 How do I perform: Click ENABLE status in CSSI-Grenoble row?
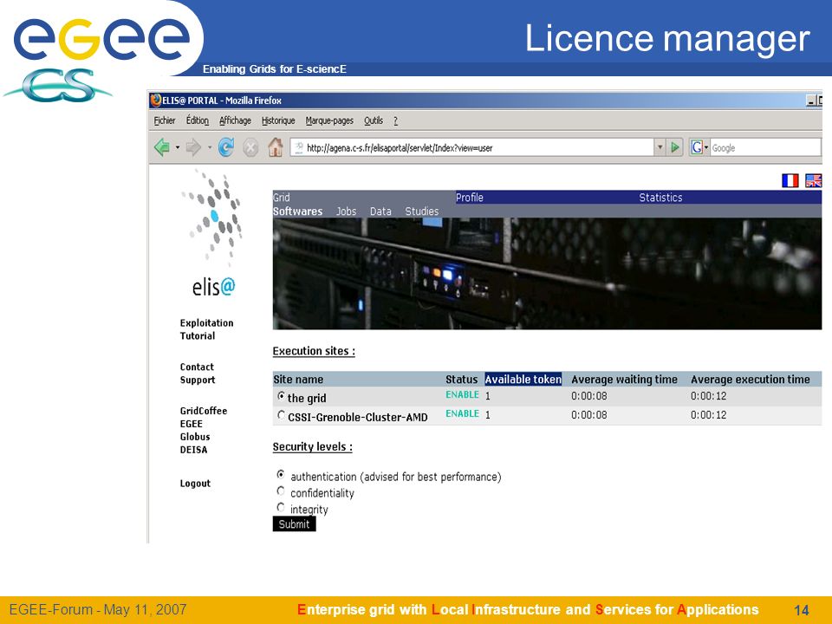coord(462,413)
